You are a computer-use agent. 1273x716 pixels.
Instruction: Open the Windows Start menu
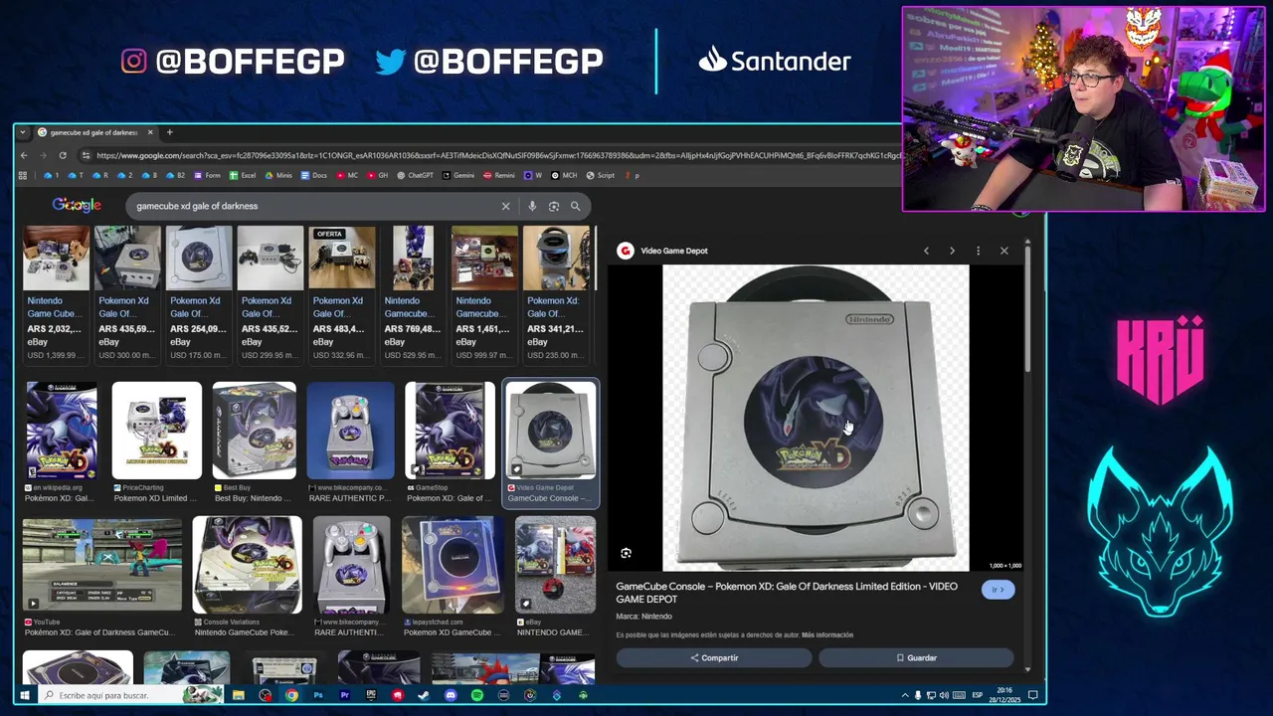click(x=24, y=695)
